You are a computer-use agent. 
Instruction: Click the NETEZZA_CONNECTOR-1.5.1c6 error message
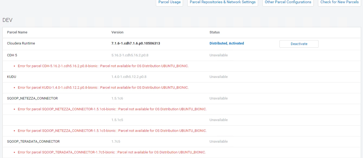tap(112, 109)
